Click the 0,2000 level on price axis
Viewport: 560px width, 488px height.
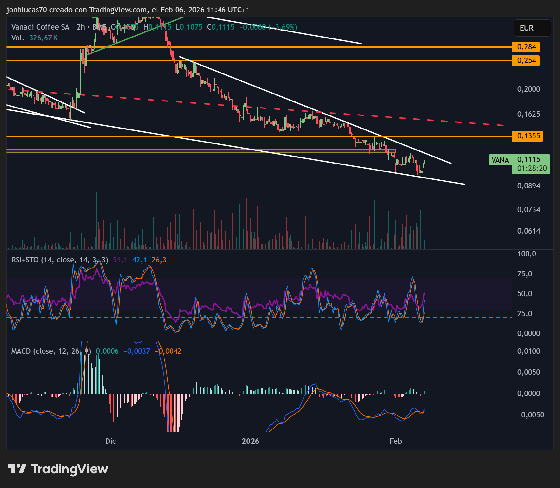(528, 89)
